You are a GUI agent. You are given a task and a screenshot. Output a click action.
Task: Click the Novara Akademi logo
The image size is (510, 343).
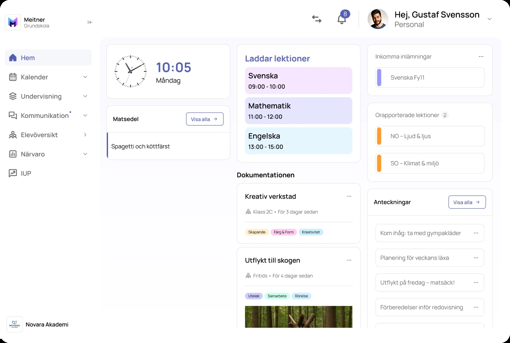coord(14,324)
